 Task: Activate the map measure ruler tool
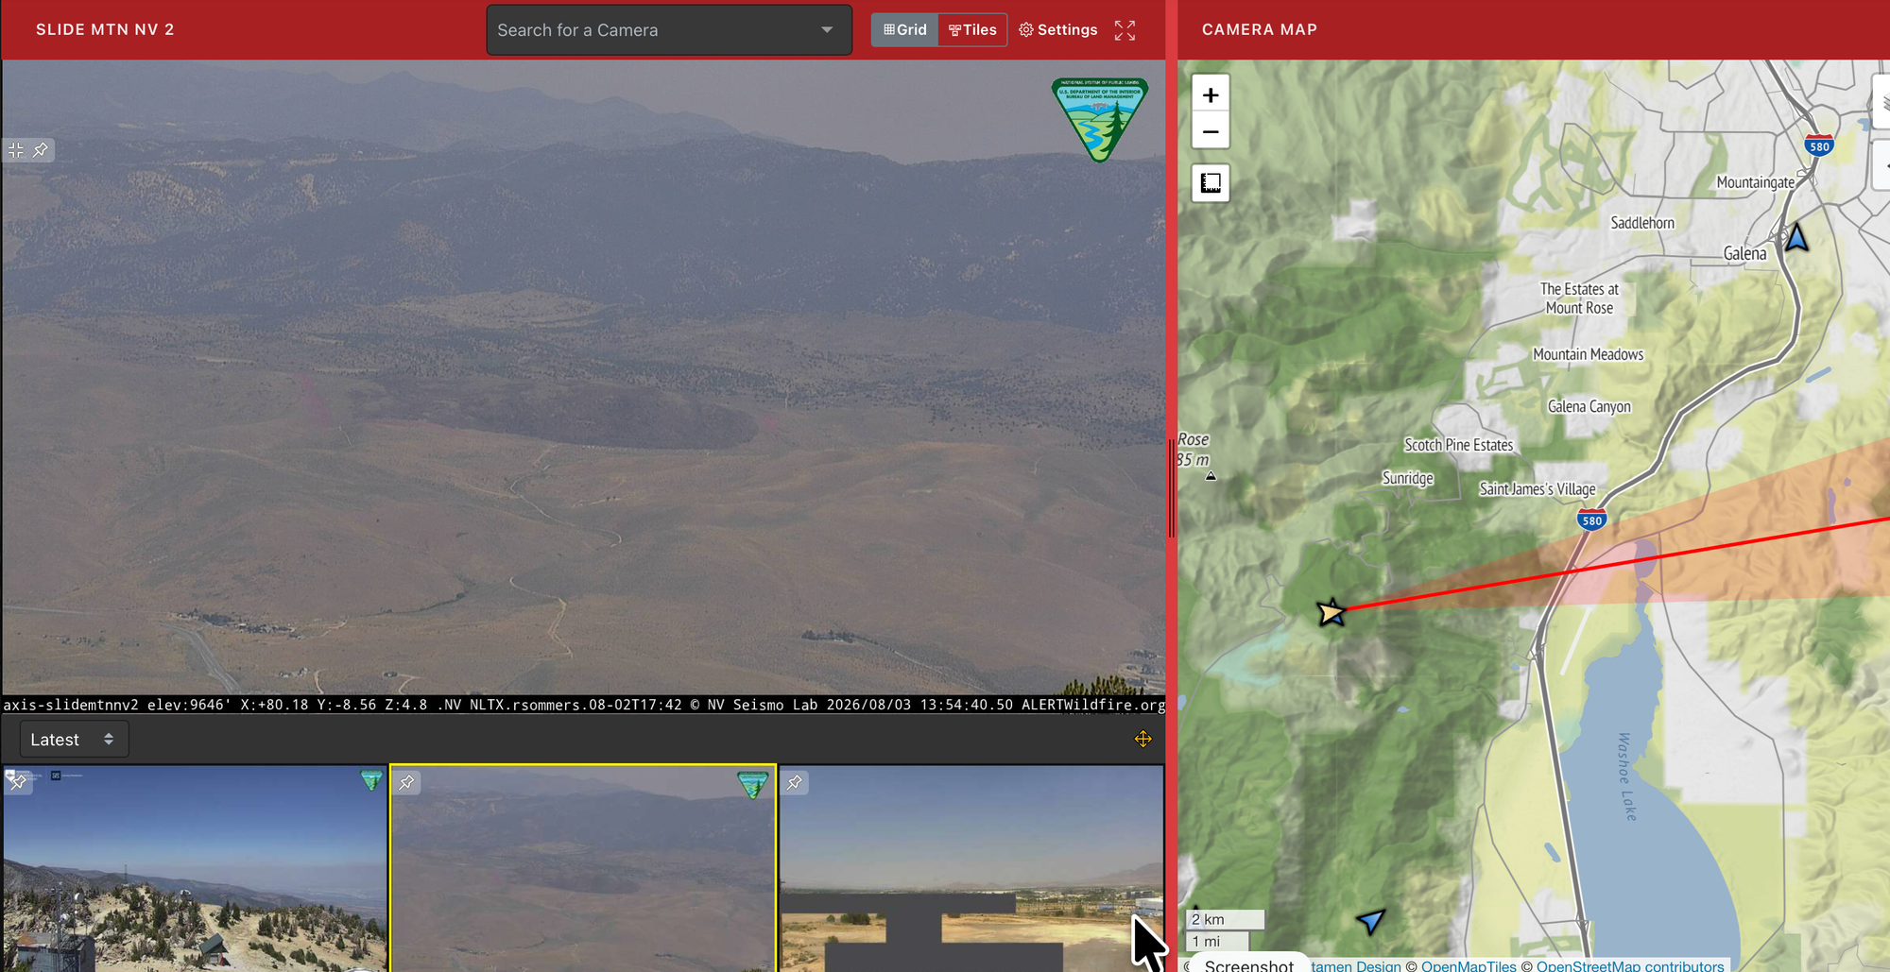(x=1211, y=182)
